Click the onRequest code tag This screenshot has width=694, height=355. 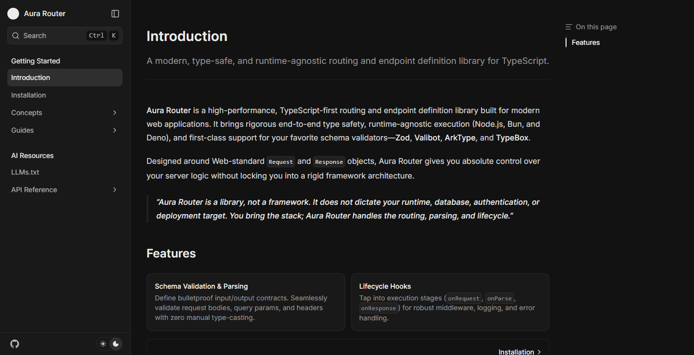coord(464,298)
